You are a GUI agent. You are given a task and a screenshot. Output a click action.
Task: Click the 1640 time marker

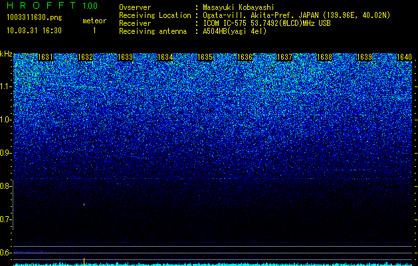click(x=404, y=57)
